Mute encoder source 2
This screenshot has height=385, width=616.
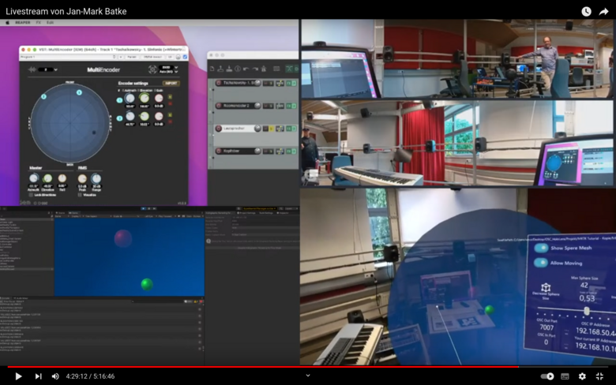(x=170, y=121)
